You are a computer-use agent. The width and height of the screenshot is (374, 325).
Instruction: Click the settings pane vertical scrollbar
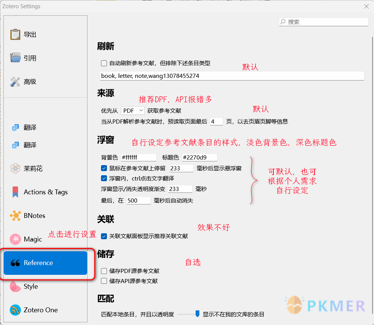tap(373, 176)
